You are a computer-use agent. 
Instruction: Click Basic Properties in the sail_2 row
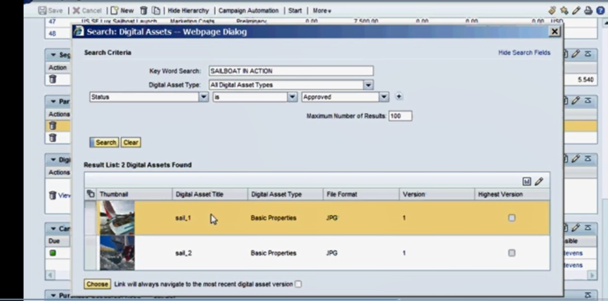coord(274,253)
